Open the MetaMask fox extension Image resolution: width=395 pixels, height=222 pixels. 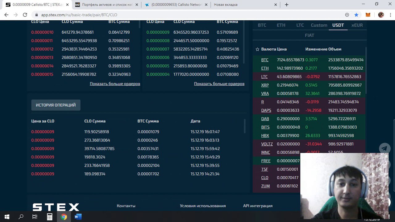pyautogui.click(x=368, y=15)
